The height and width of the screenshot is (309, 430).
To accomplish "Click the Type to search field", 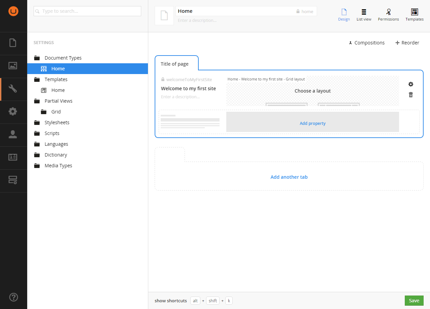I will [x=87, y=11].
